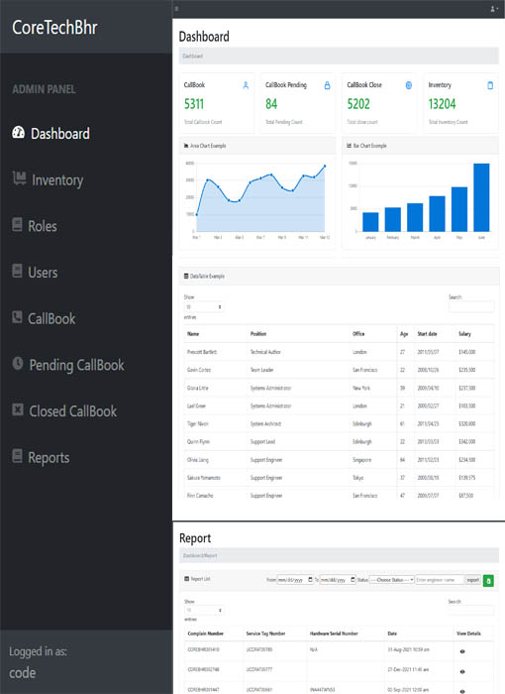Click the round icon on CallBook Close card
The height and width of the screenshot is (694, 505).
click(409, 85)
